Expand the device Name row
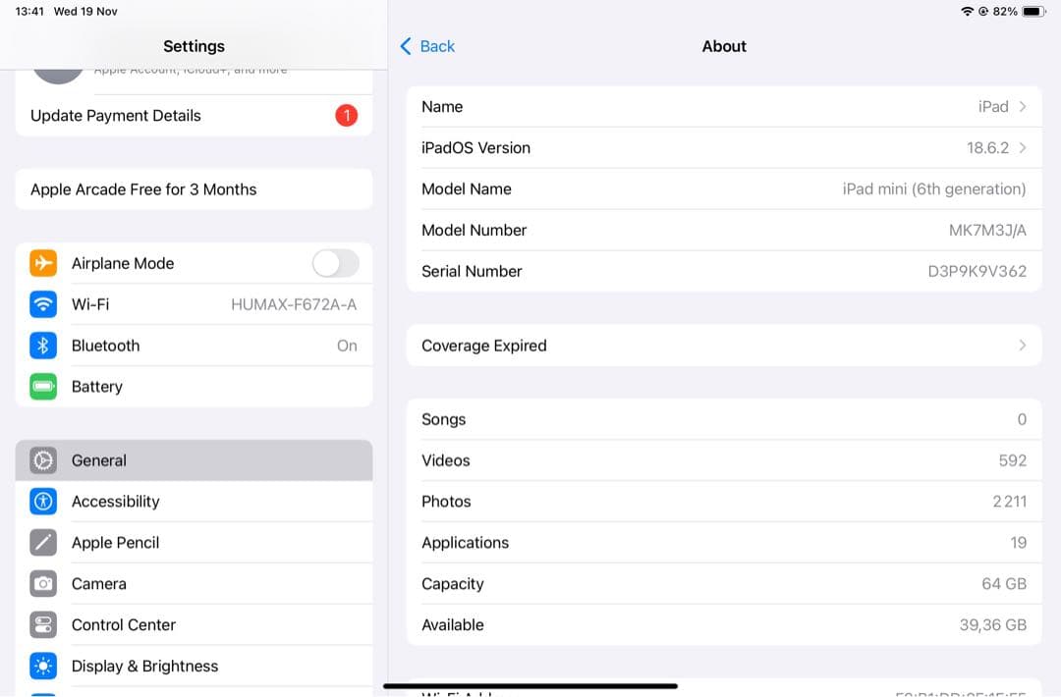 pos(724,107)
